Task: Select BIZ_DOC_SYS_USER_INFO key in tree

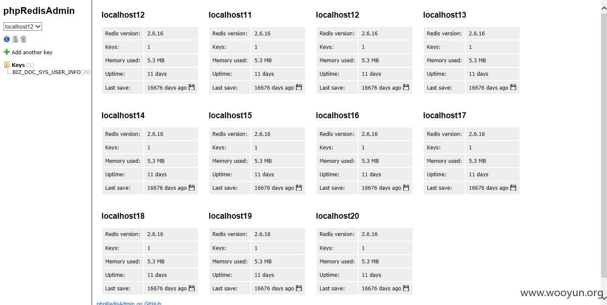Action: (x=46, y=72)
